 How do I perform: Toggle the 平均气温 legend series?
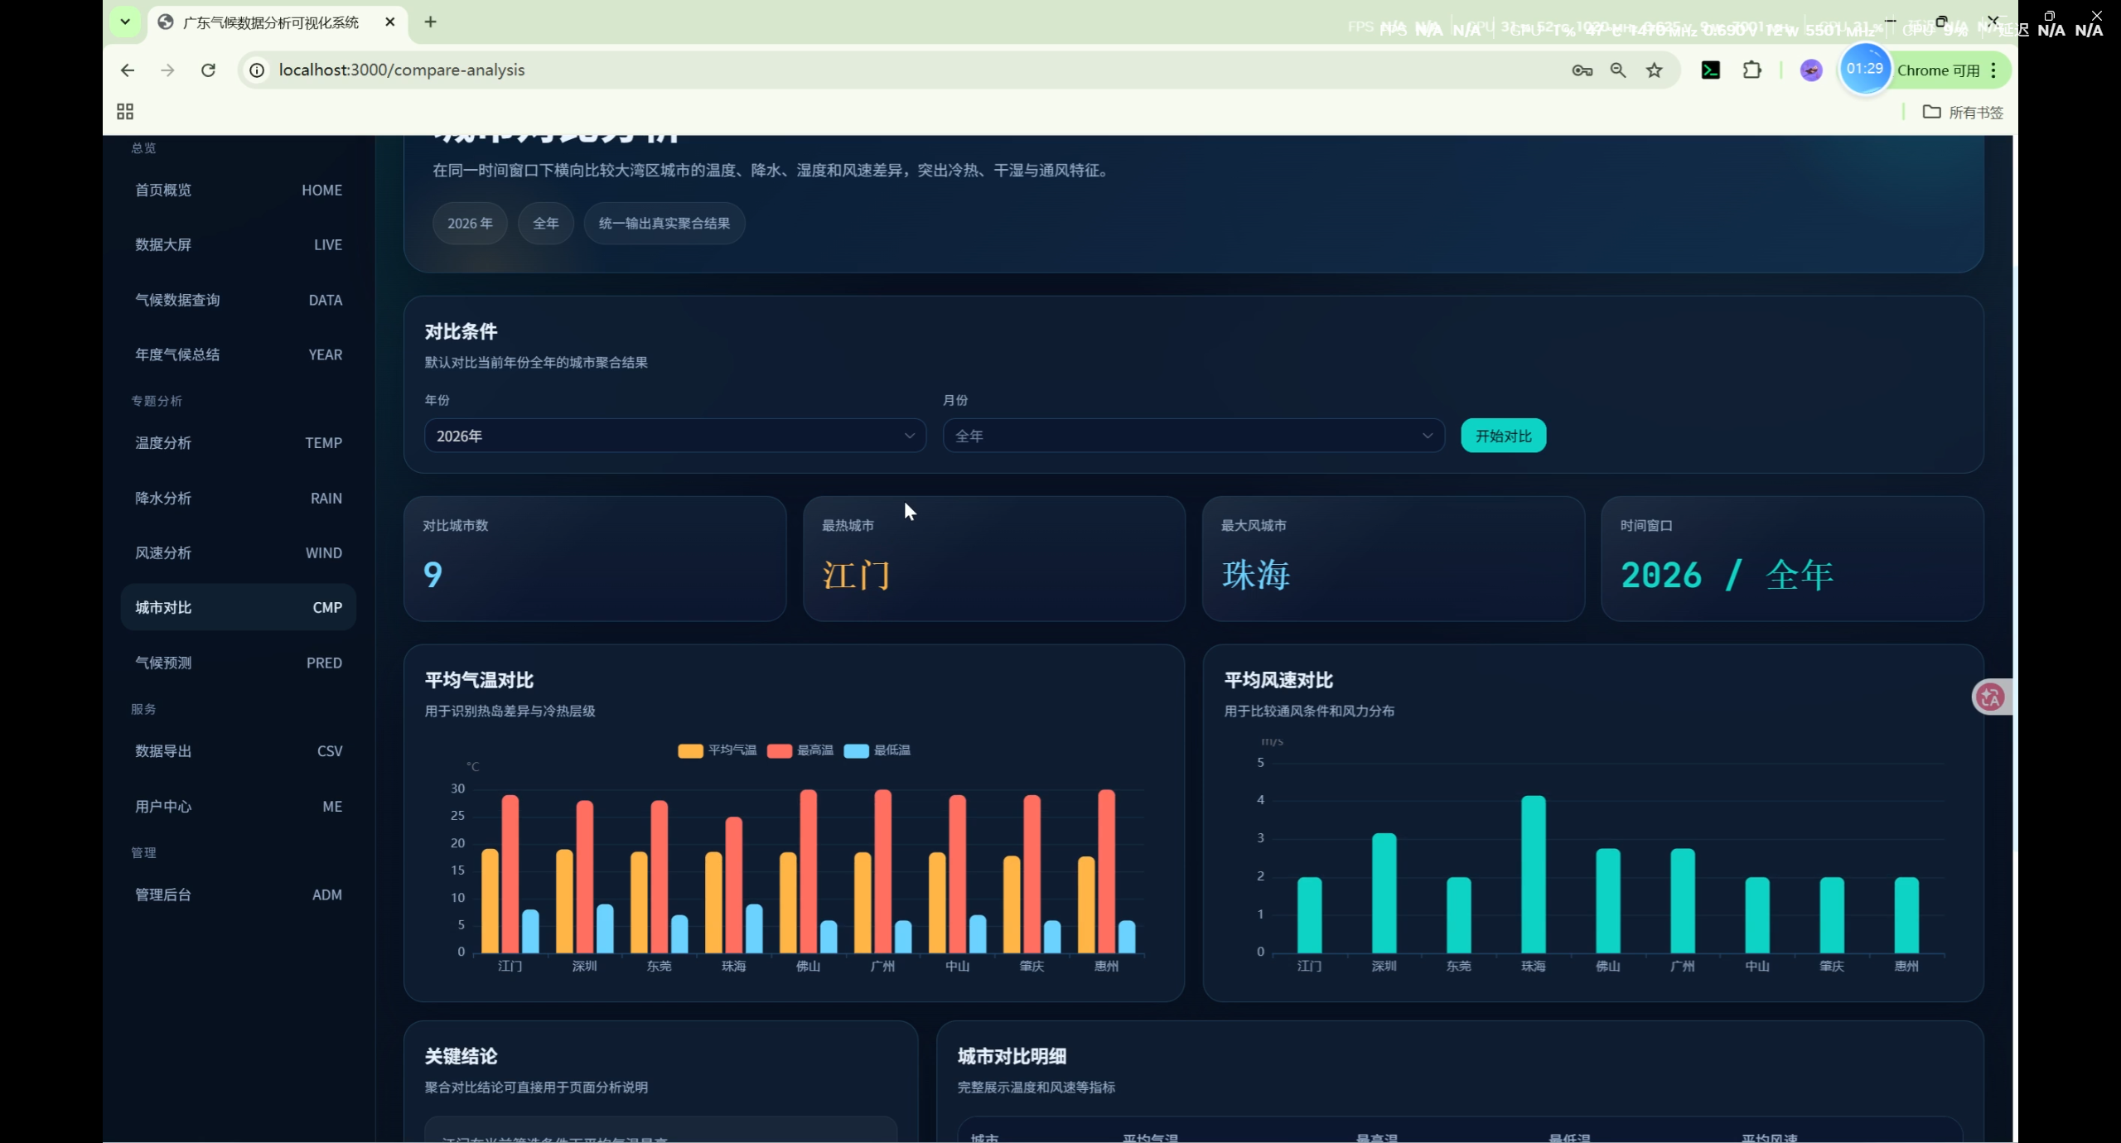(x=717, y=750)
